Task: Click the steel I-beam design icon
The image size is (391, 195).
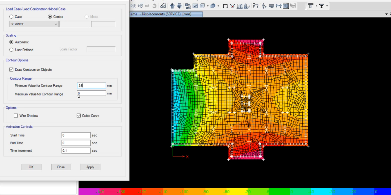Action: [322, 6]
